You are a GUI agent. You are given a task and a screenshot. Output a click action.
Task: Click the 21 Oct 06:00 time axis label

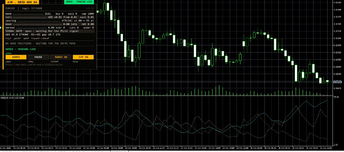[x=19, y=148]
